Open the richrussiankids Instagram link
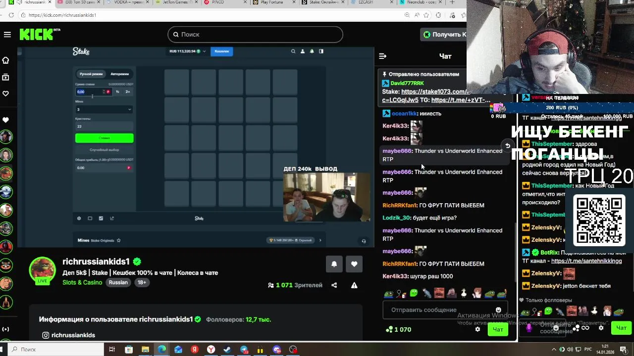Viewport: 634px width, 356px height. (x=68, y=335)
